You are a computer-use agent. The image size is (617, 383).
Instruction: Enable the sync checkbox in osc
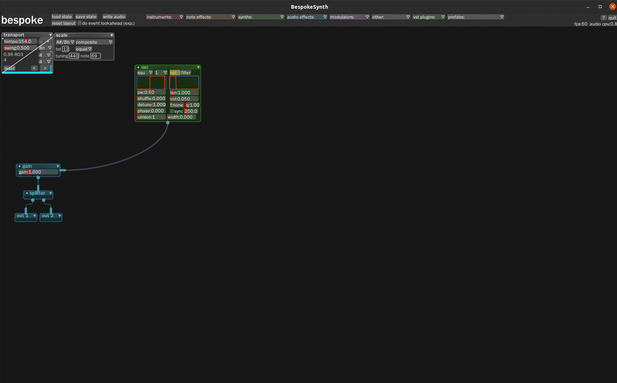point(171,111)
